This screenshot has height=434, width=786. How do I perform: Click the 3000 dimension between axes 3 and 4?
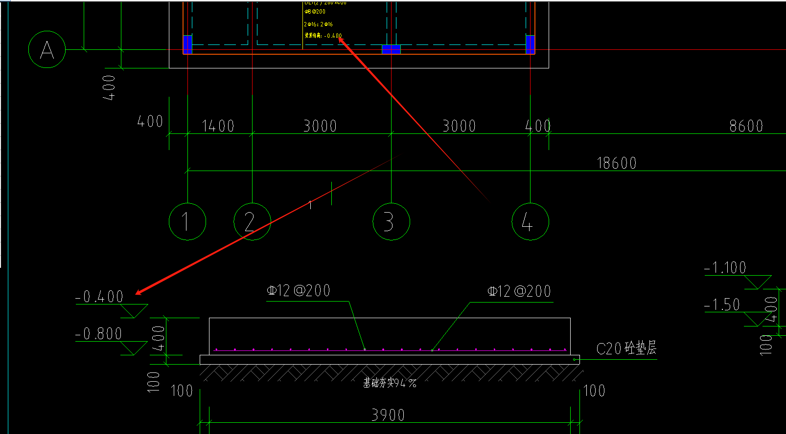pyautogui.click(x=459, y=126)
